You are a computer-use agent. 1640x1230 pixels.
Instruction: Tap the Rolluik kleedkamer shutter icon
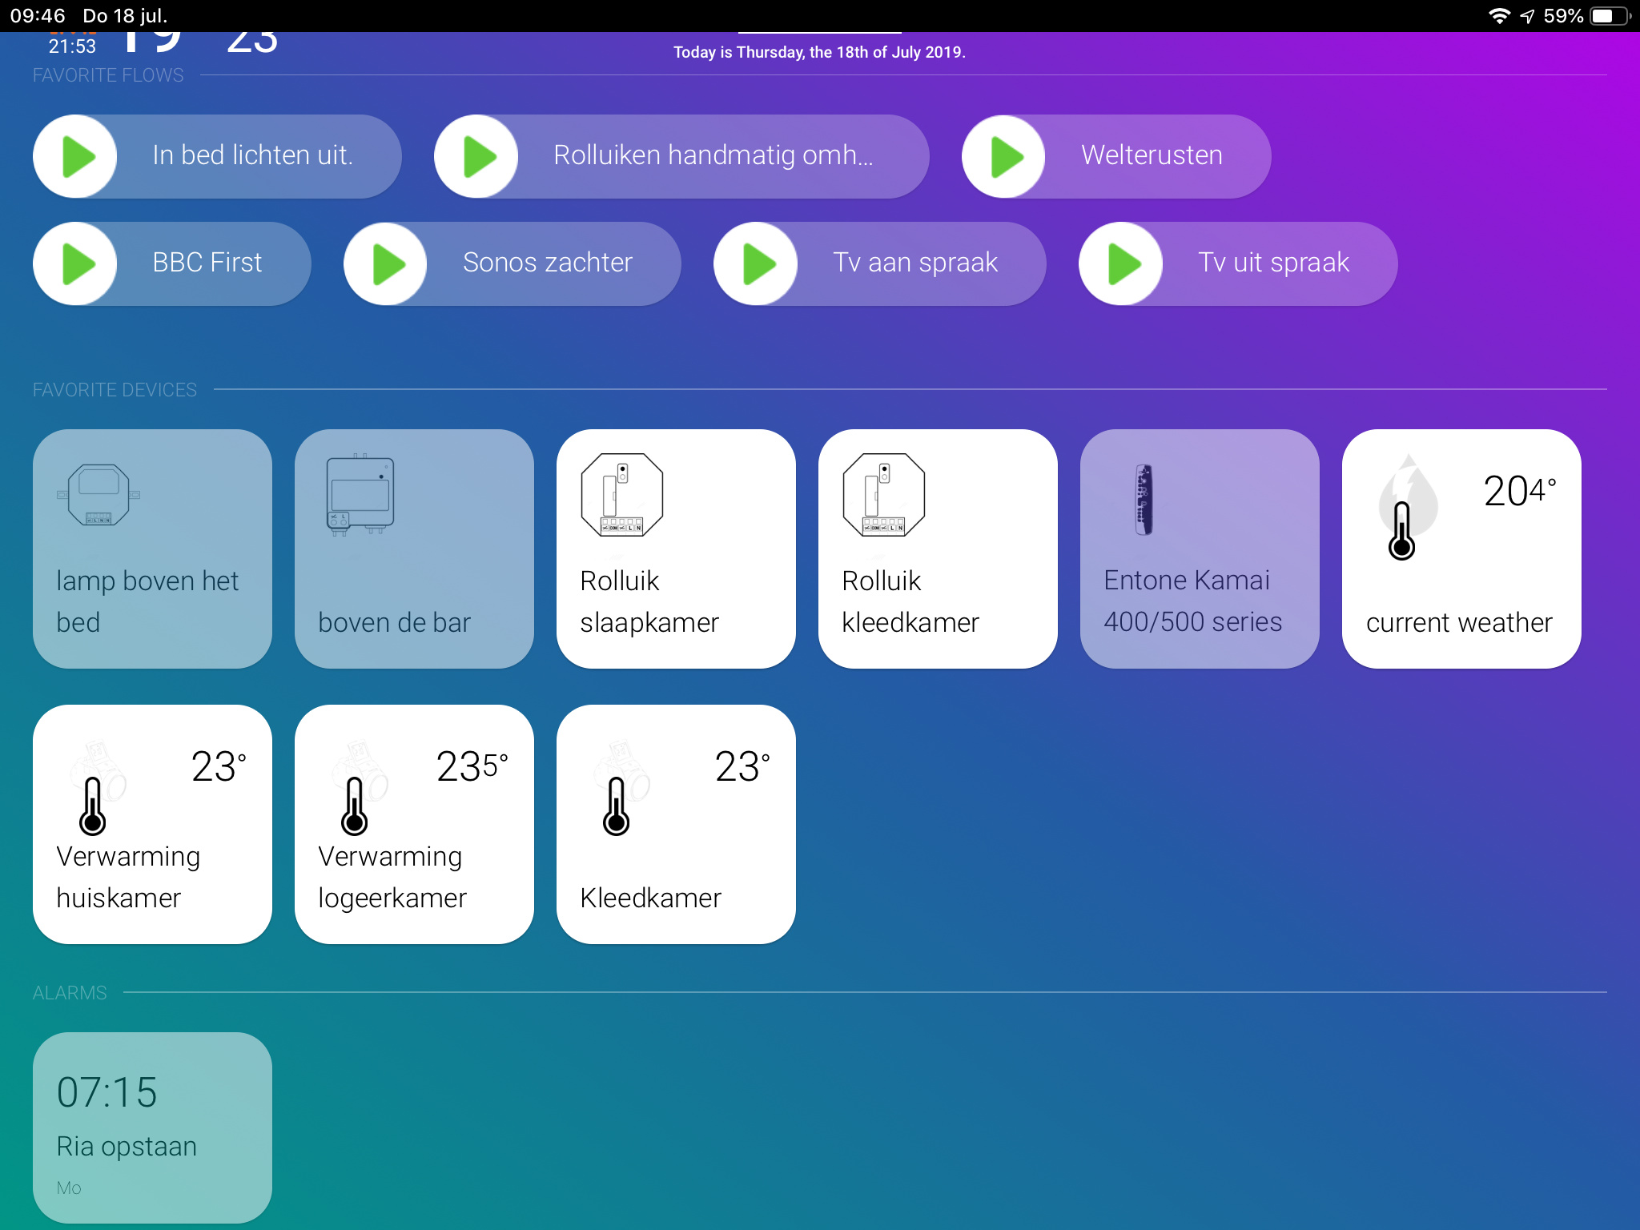coord(883,495)
